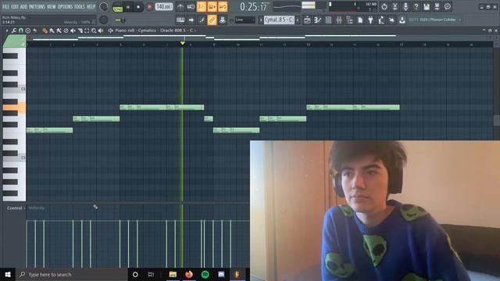Click the swing slider handle
Screen dimensions: 500x281
coord(123,20)
